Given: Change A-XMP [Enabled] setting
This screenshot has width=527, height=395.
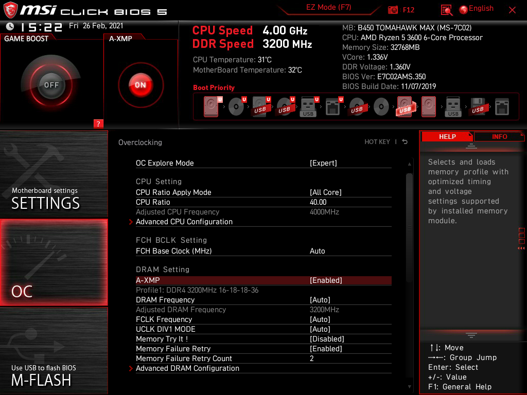Looking at the screenshot, I should [x=263, y=280].
